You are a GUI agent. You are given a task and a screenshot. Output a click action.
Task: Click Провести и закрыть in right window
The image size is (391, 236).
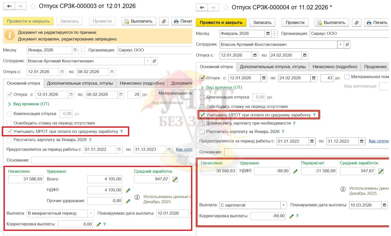coord(221,22)
